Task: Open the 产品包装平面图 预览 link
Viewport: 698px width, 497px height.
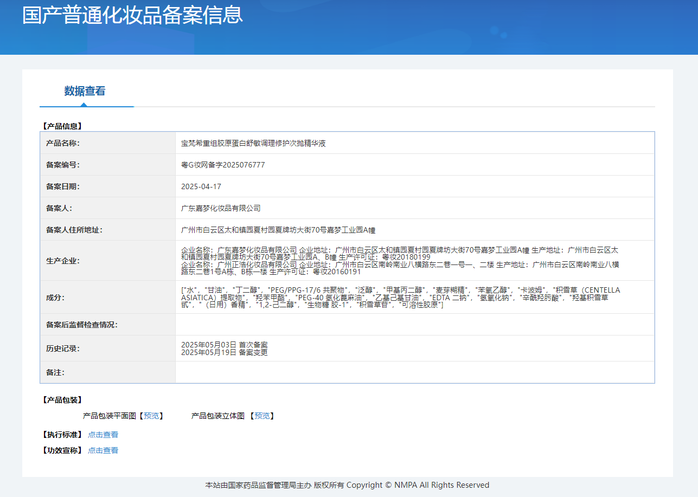Action: click(x=151, y=416)
